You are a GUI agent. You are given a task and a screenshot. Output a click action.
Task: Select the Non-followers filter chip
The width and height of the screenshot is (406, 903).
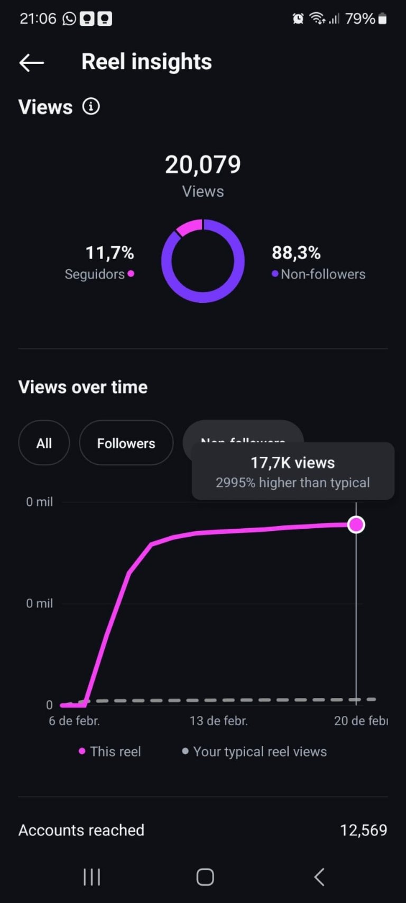tap(243, 431)
